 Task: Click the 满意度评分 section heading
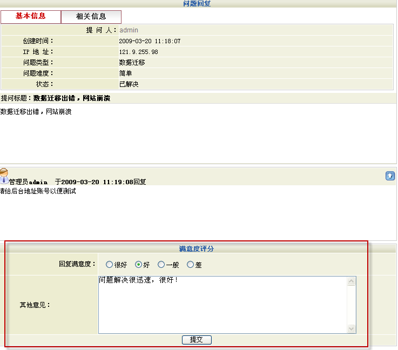tap(197, 249)
